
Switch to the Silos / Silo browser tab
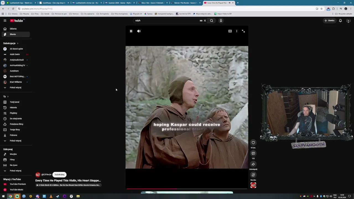click(x=153, y=3)
